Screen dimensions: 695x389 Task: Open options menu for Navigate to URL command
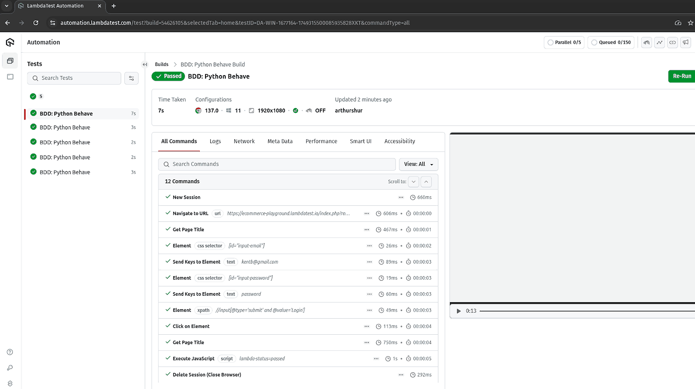[x=367, y=214]
